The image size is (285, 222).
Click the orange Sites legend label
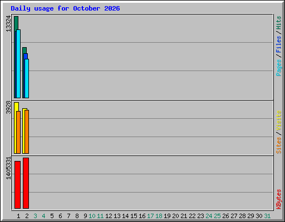coord(278,145)
